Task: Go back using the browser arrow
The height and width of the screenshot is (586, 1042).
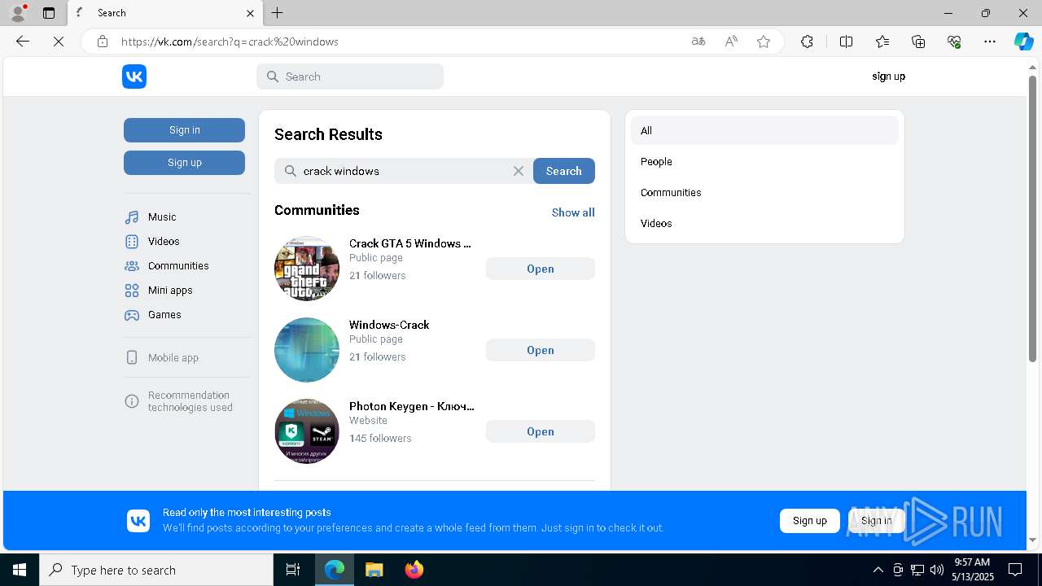Action: (23, 42)
